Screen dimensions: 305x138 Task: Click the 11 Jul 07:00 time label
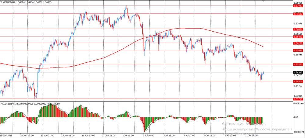[251, 135]
